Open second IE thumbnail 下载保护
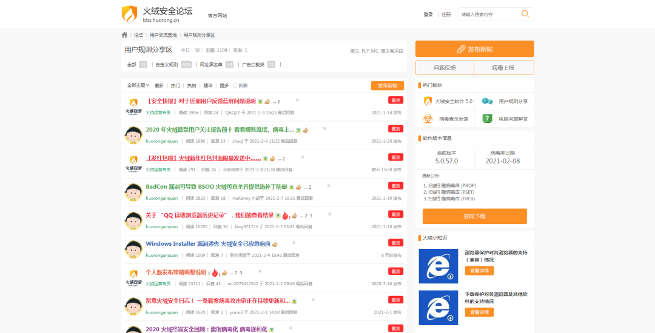The image size is (655, 333). tap(438, 308)
